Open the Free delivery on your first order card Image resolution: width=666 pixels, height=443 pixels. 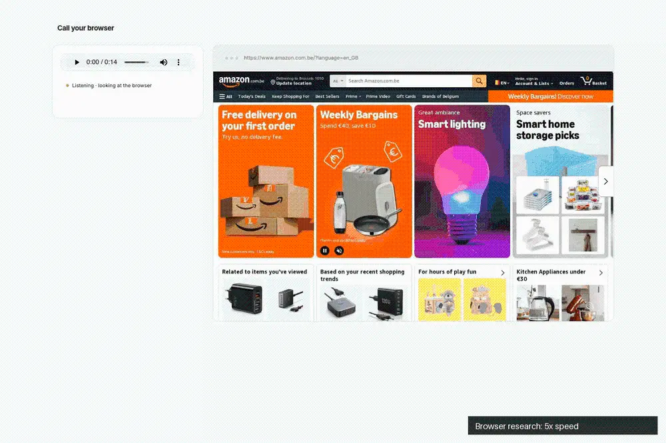tap(266, 181)
